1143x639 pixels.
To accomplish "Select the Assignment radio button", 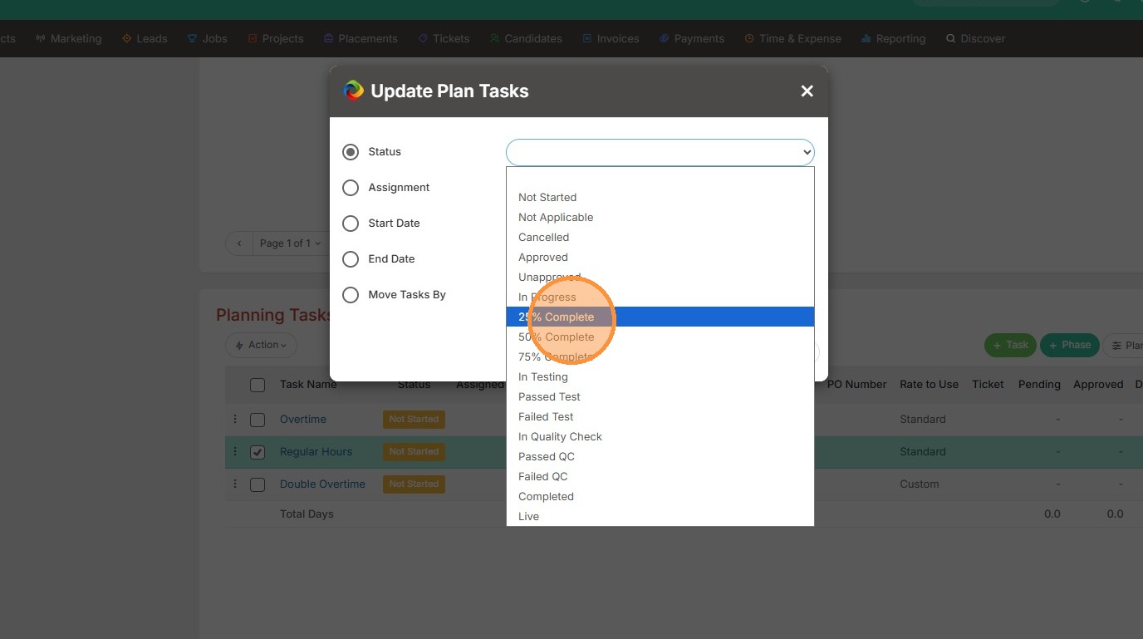I will (351, 188).
